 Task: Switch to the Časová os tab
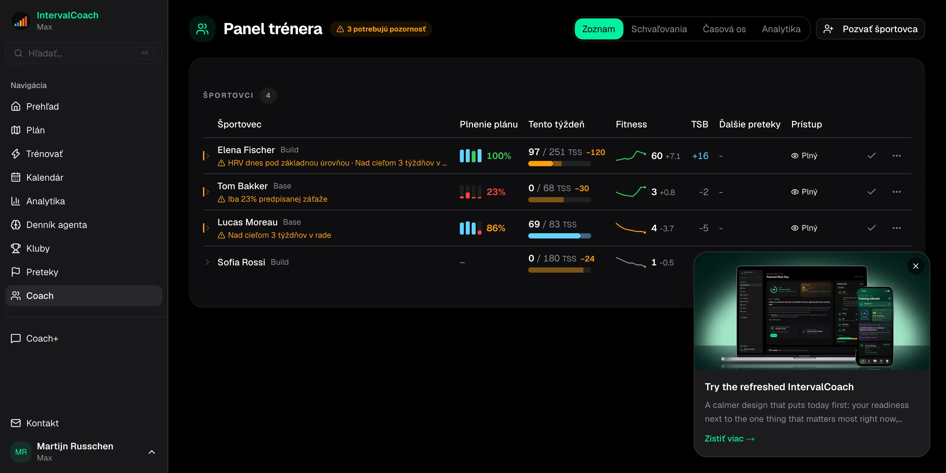coord(724,29)
